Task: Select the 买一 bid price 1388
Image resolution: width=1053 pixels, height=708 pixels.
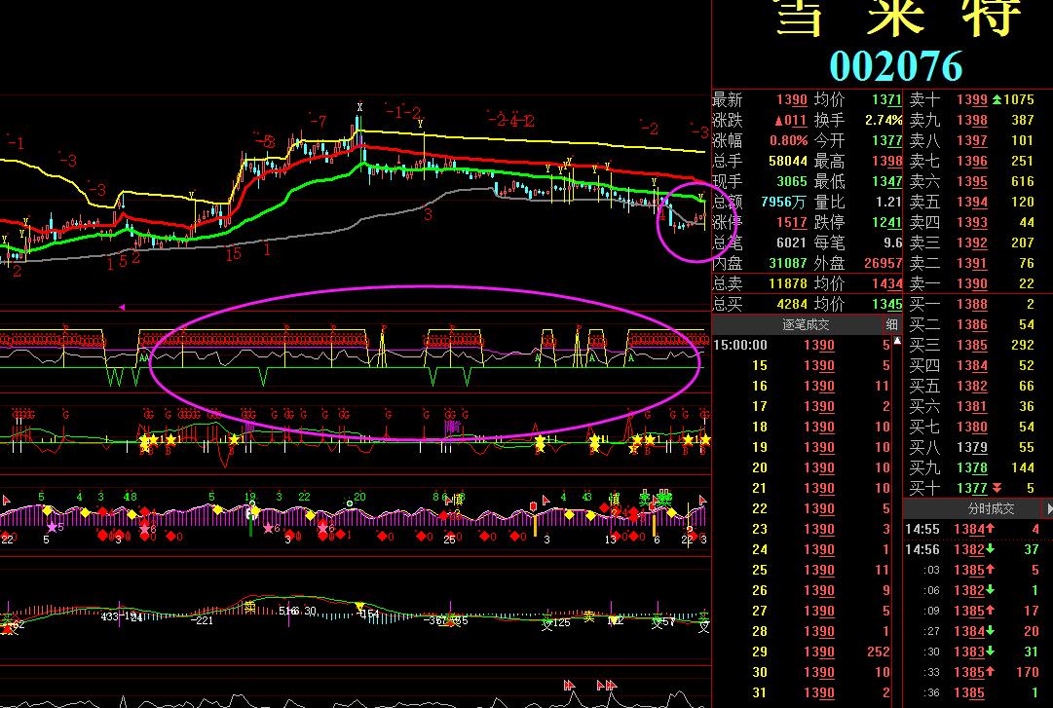Action: (x=972, y=304)
